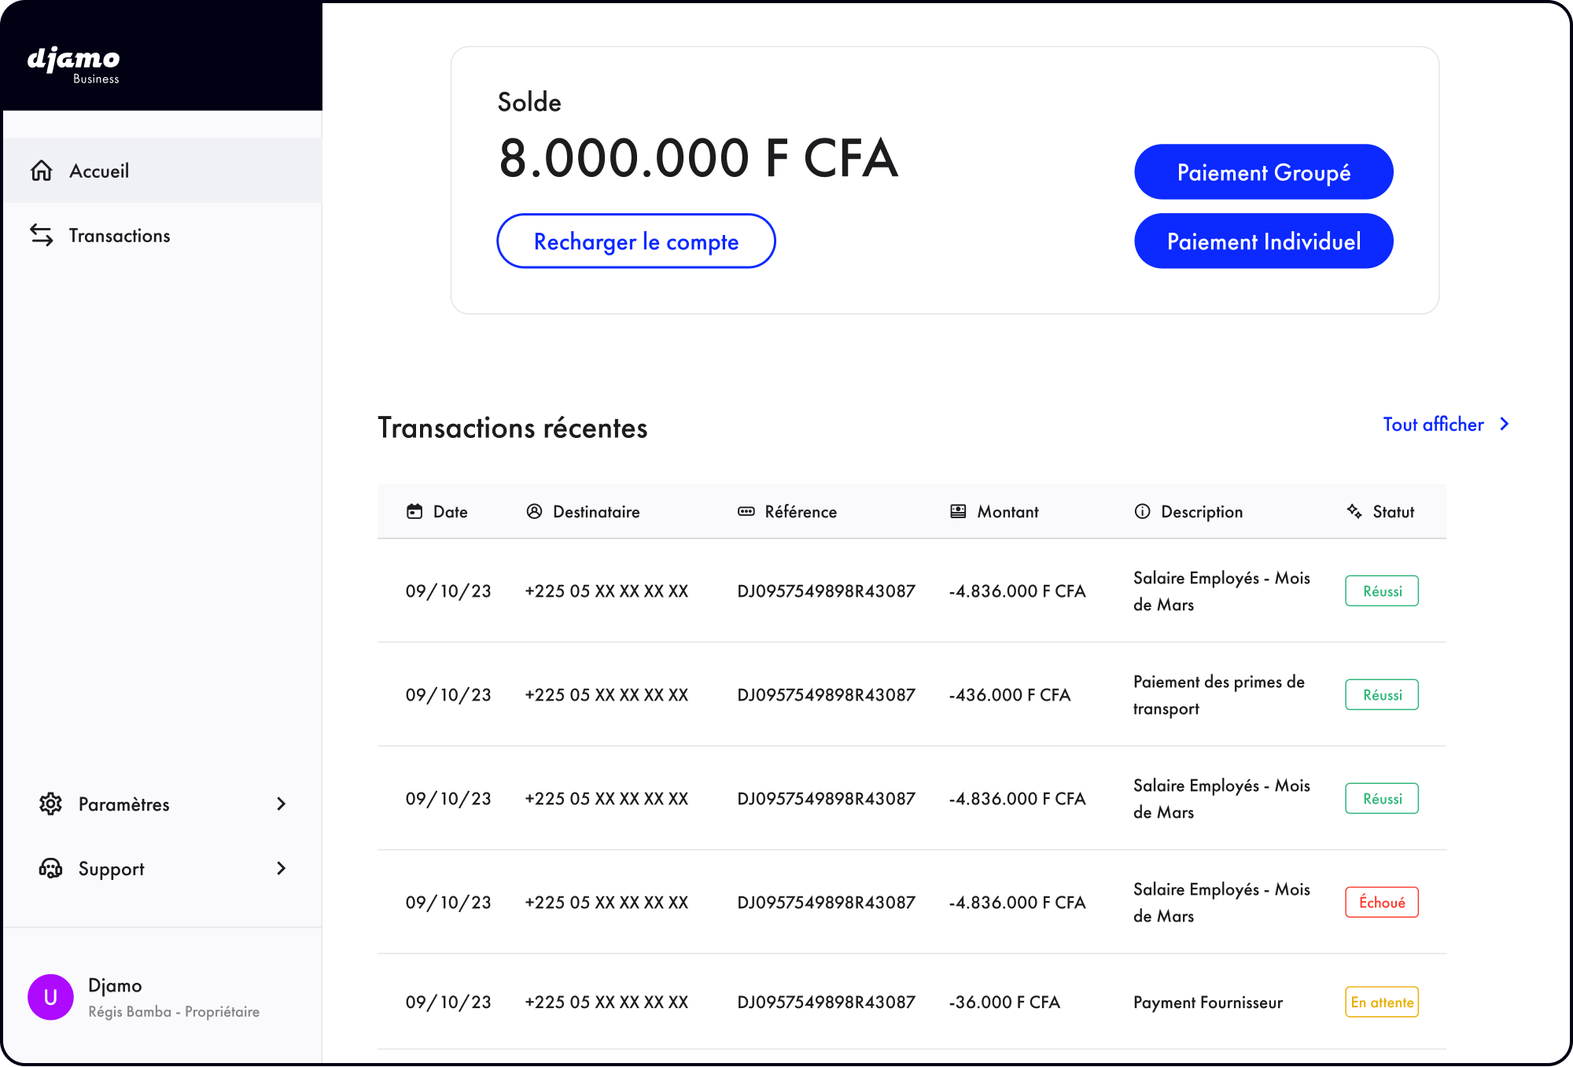This screenshot has width=1573, height=1067.
Task: Click the sparkle icon beside Statut
Action: click(1354, 512)
